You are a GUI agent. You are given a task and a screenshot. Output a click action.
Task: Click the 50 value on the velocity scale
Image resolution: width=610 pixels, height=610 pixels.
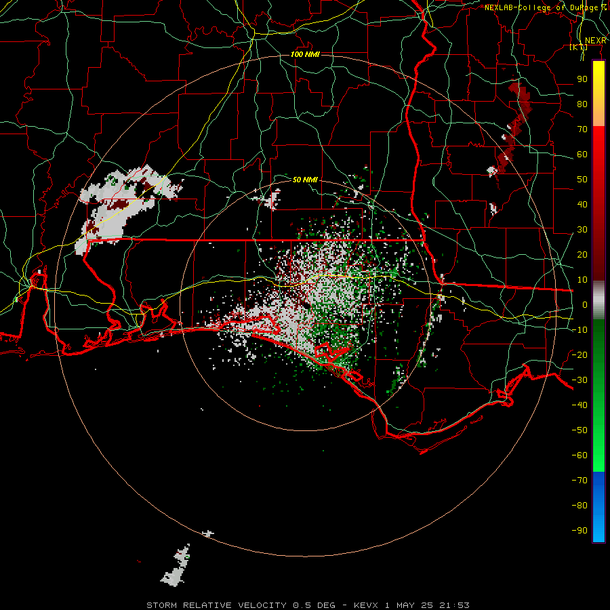tap(582, 180)
